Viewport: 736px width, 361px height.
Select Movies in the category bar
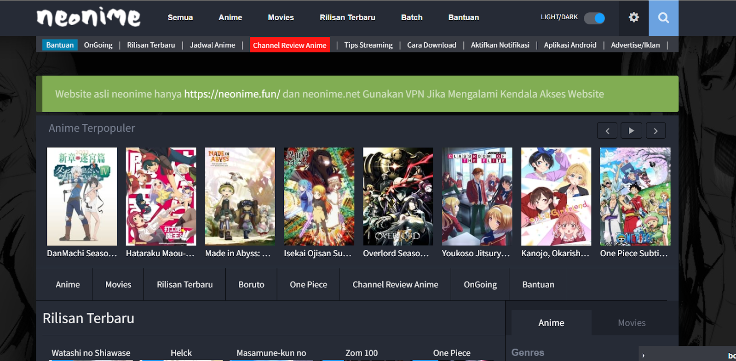tap(118, 285)
